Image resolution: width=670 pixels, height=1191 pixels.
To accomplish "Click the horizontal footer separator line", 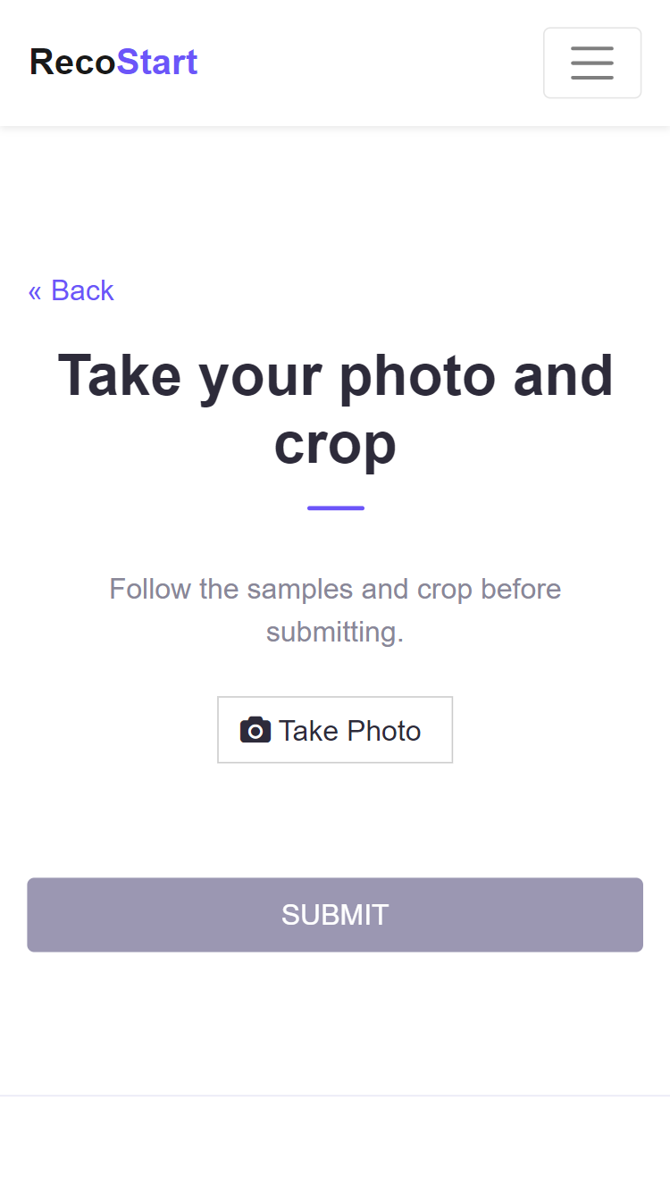I will click(x=335, y=1095).
